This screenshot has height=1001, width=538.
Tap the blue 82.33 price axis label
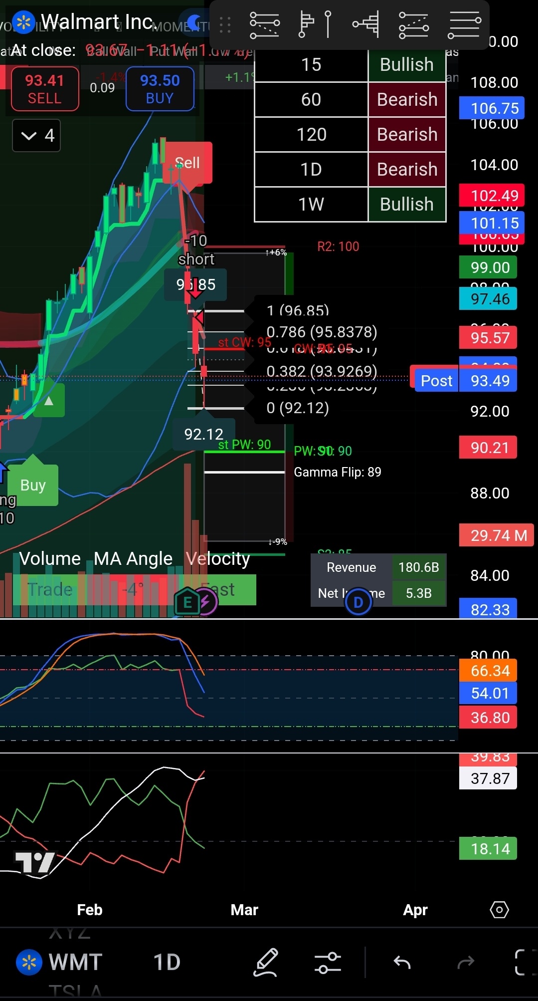pyautogui.click(x=488, y=609)
